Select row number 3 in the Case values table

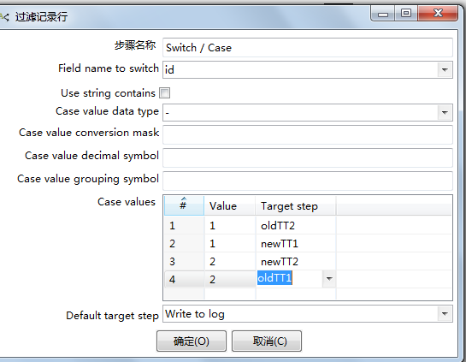point(184,261)
